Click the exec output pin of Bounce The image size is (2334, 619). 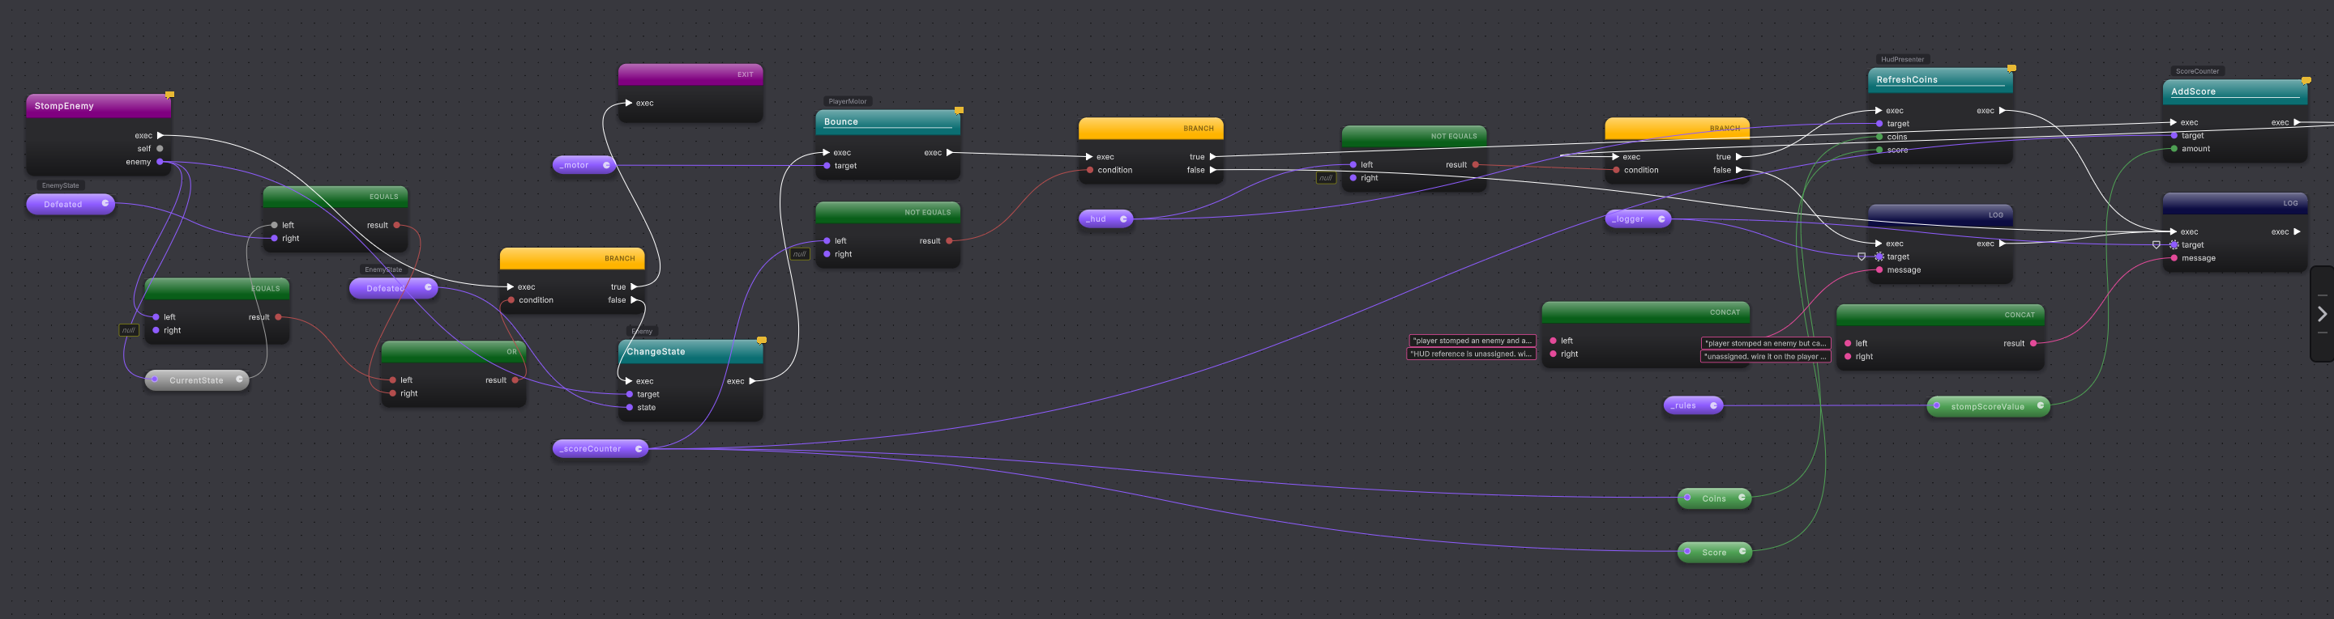(x=950, y=153)
